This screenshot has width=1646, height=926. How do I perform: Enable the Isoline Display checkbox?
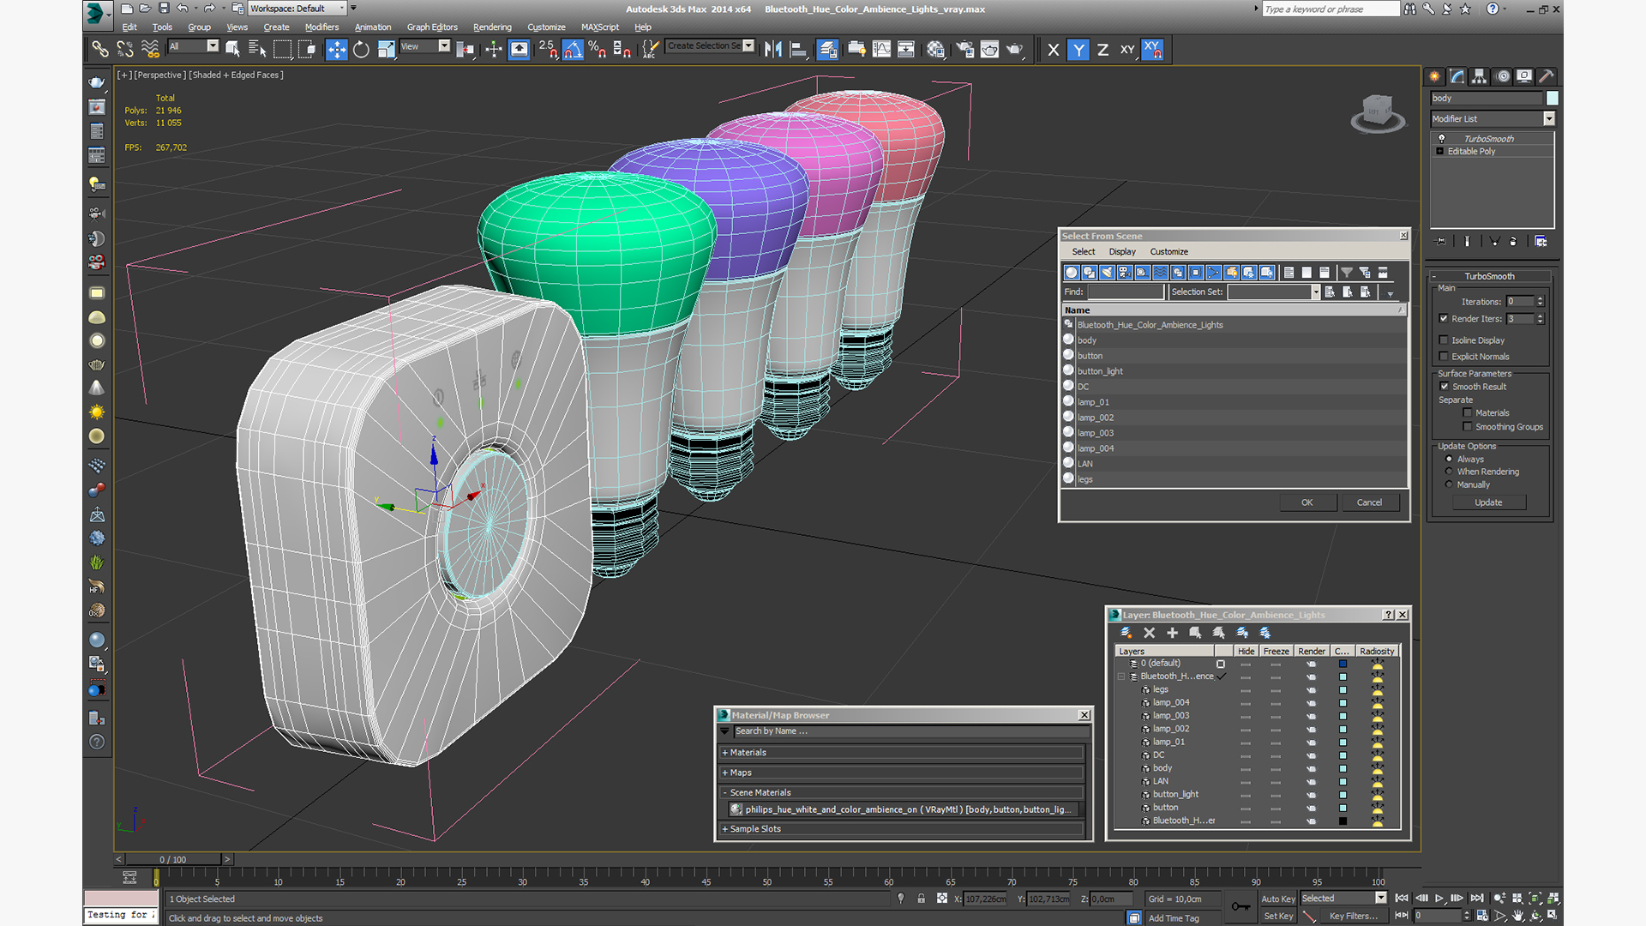point(1444,340)
